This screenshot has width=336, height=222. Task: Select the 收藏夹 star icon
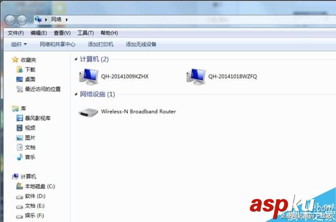tap(15, 60)
